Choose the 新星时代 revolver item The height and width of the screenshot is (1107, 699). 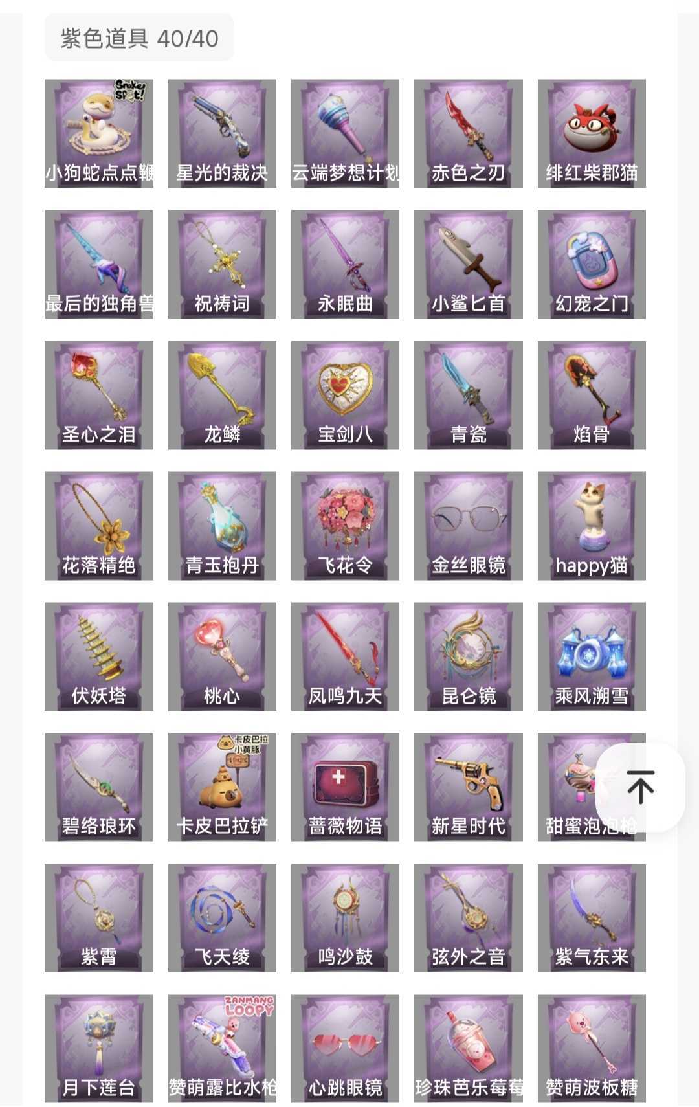click(x=469, y=787)
